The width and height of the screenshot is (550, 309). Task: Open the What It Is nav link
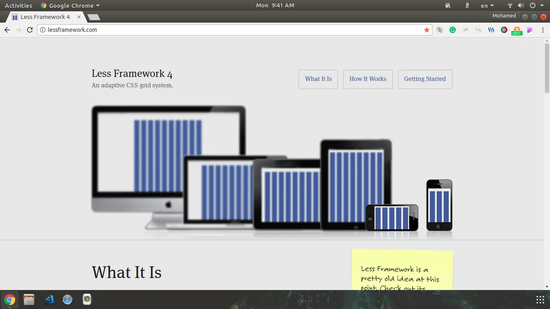click(318, 79)
